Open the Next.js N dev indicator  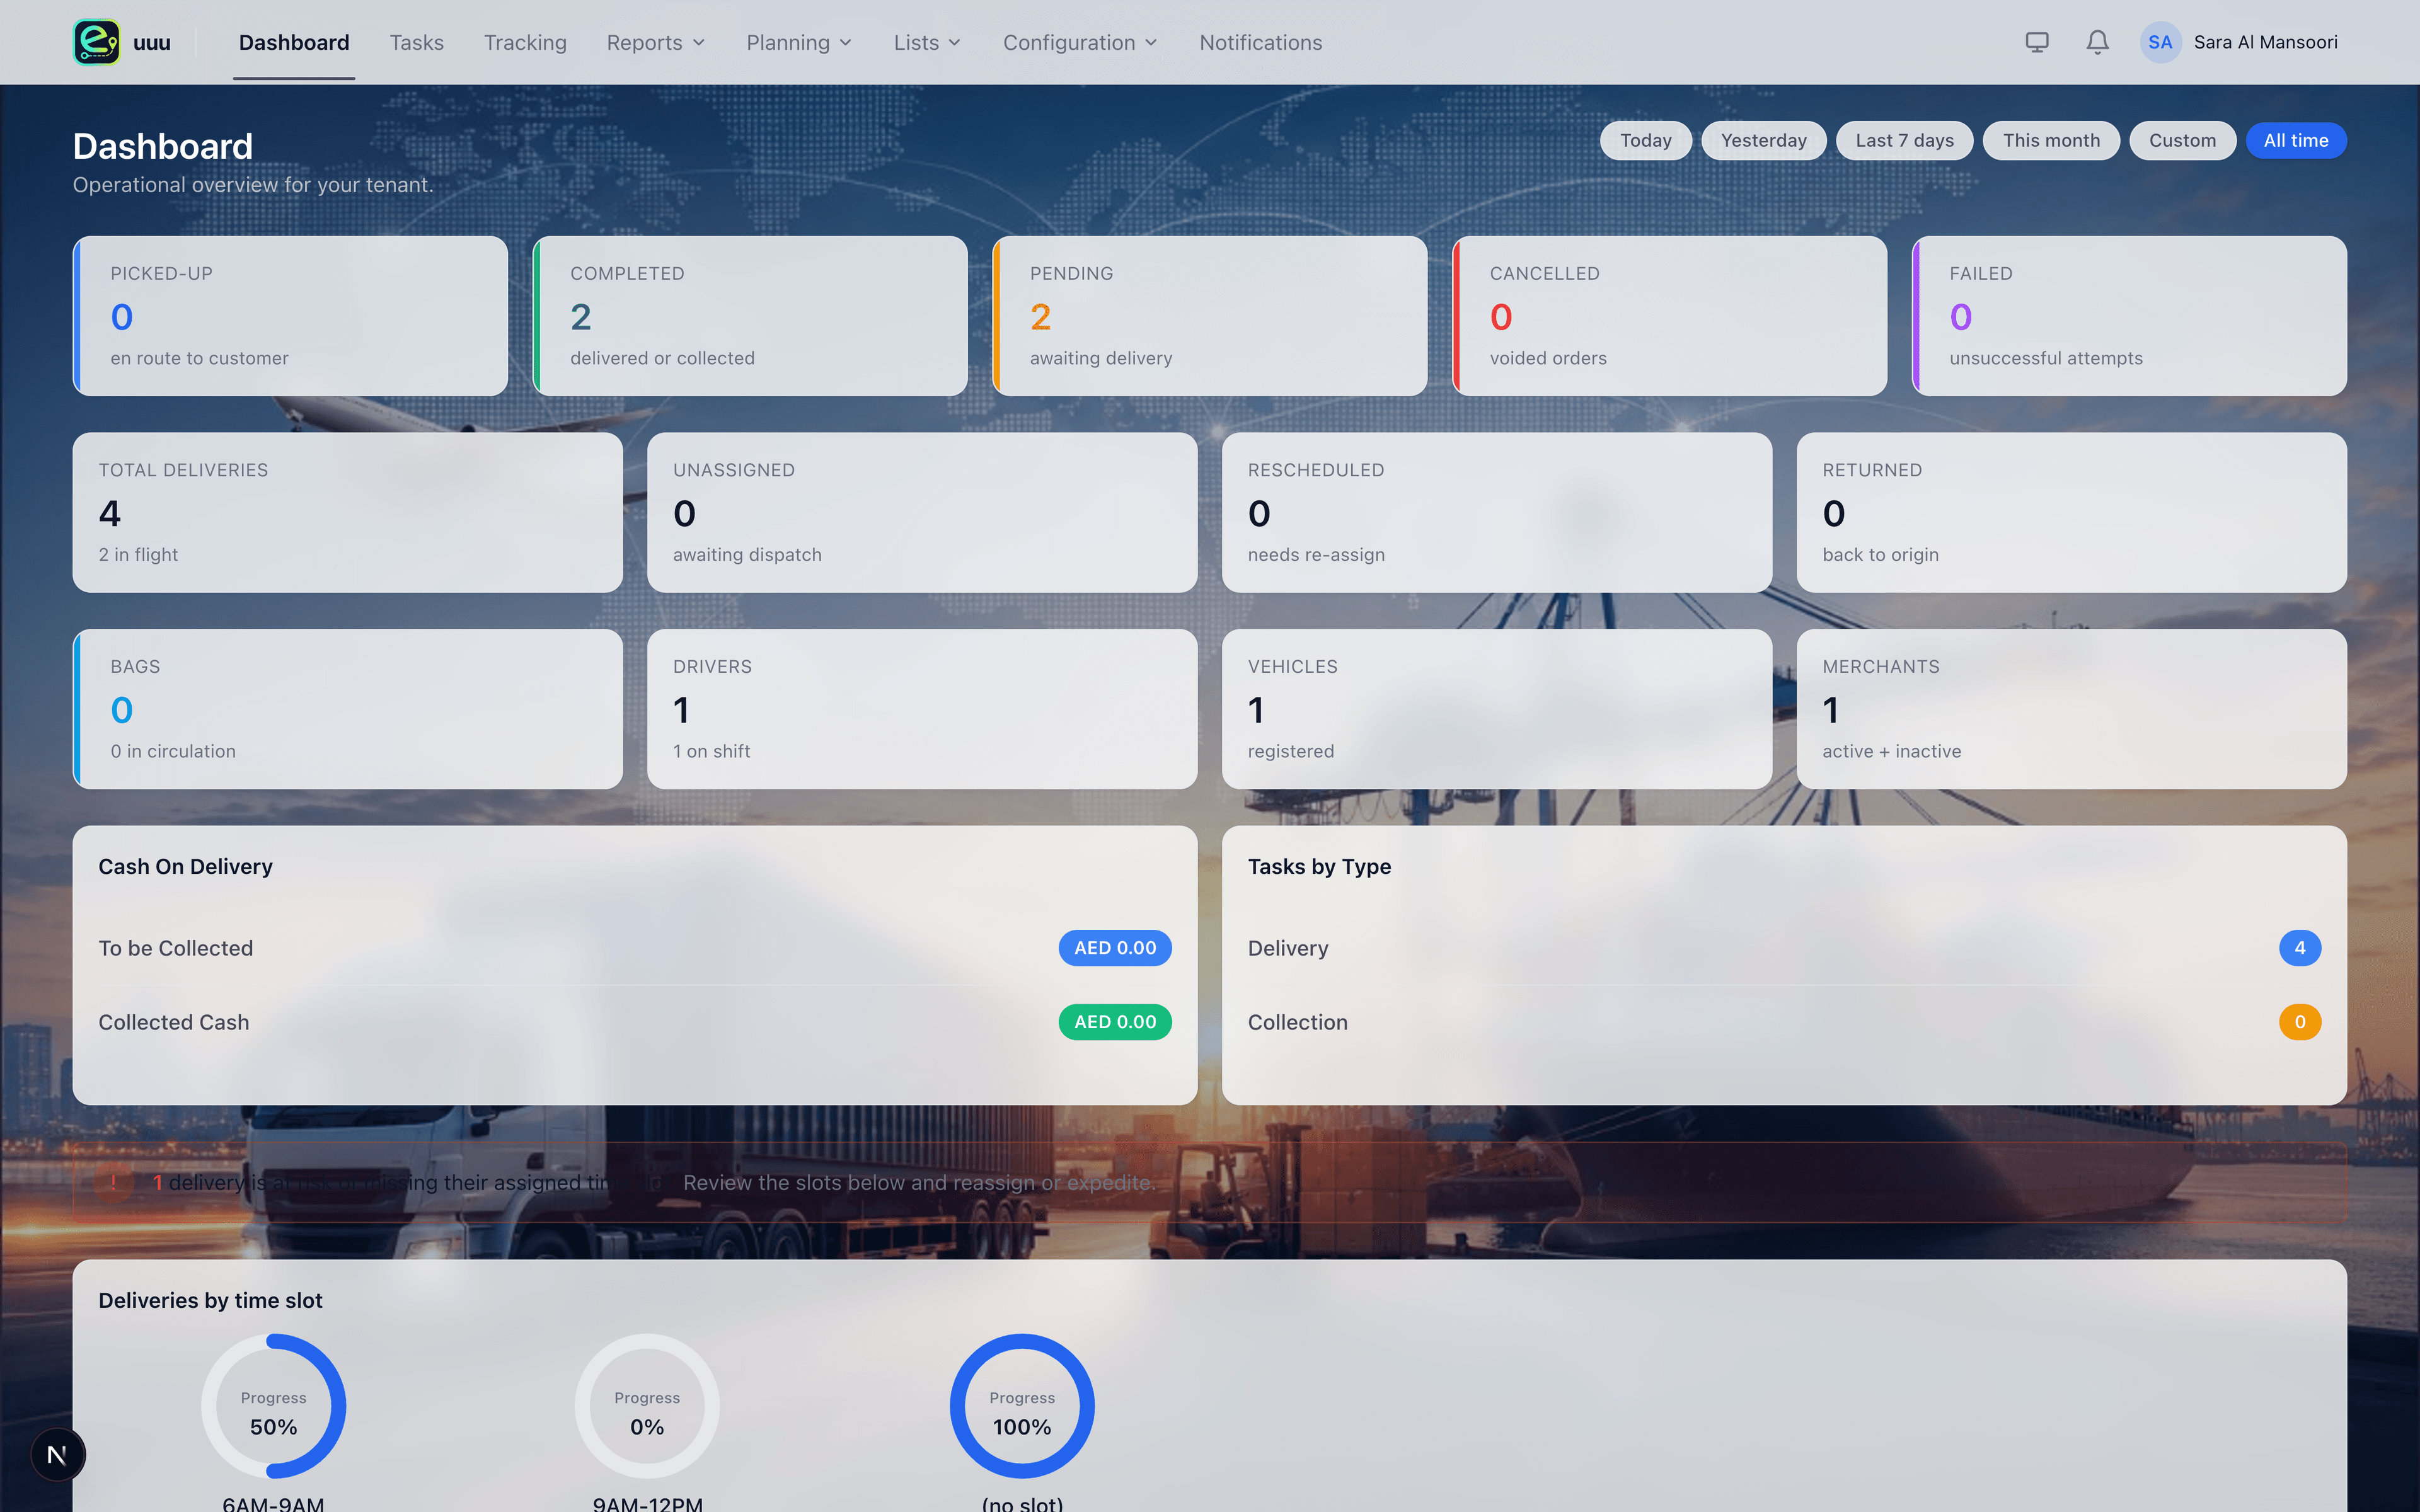click(x=57, y=1455)
